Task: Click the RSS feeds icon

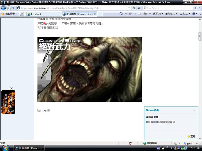Action: [130, 14]
